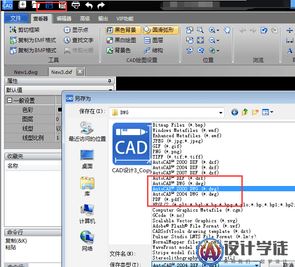The height and width of the screenshot is (267, 295).
Task: Go to 库 in the sidebar
Action: pos(87,187)
